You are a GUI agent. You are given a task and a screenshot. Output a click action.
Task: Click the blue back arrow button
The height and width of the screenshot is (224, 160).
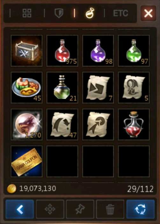[x=20, y=209]
